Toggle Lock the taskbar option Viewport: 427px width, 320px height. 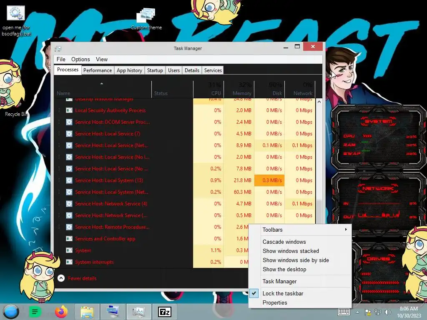[300, 293]
